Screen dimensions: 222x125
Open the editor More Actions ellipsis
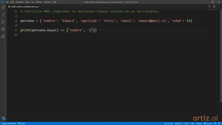pyautogui.click(x=219, y=7)
